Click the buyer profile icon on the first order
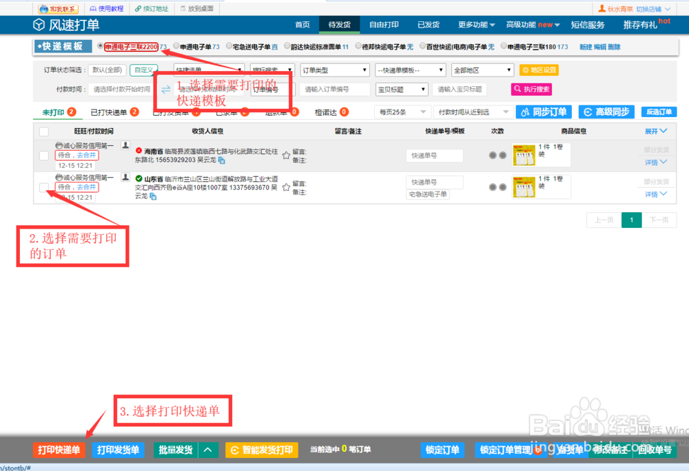The width and height of the screenshot is (689, 471). (x=125, y=143)
